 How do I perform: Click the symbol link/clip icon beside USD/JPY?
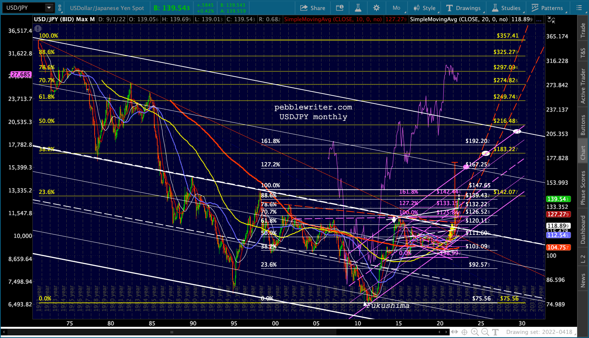60,8
